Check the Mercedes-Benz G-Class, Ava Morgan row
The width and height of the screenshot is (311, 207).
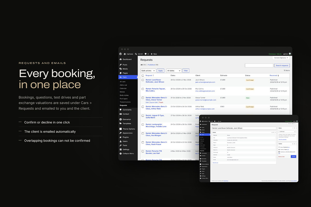(143, 134)
